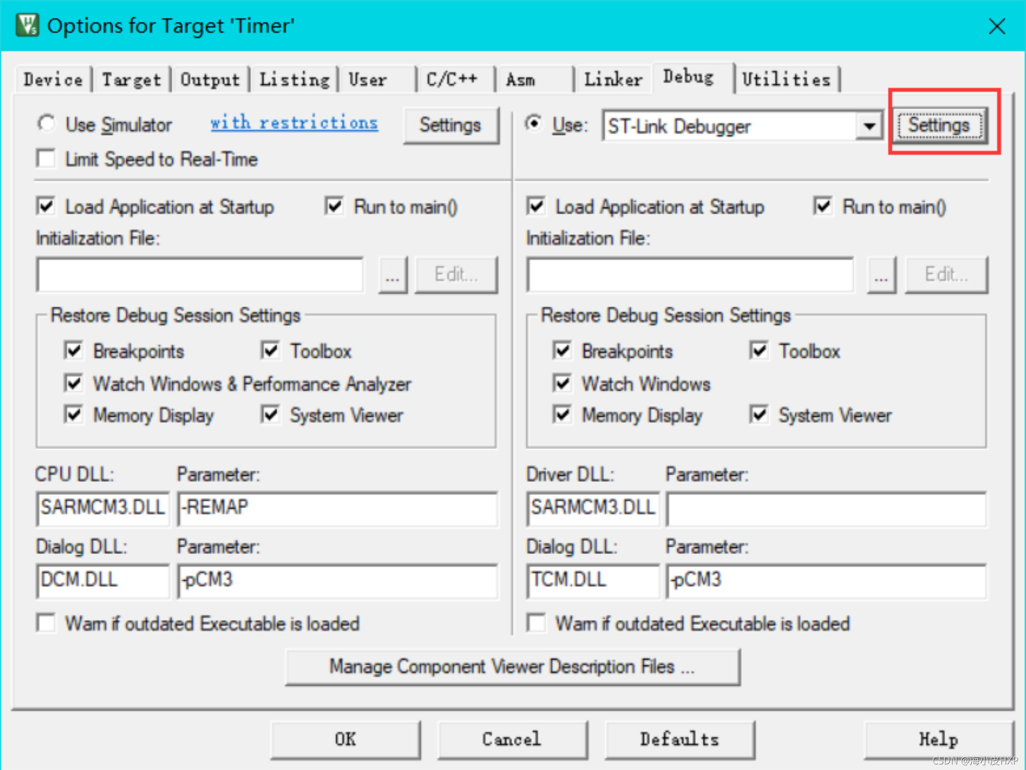Uncheck Memory Display on the debugger side
The height and width of the screenshot is (770, 1026).
[x=562, y=415]
